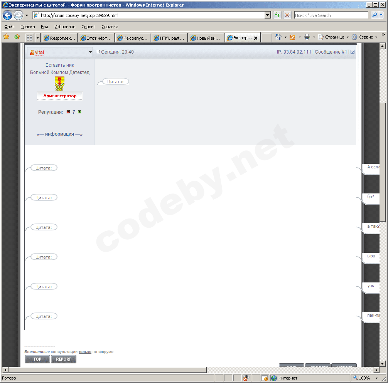
Task: Switch to the Этот чёрт… tab
Action: [x=96, y=38]
